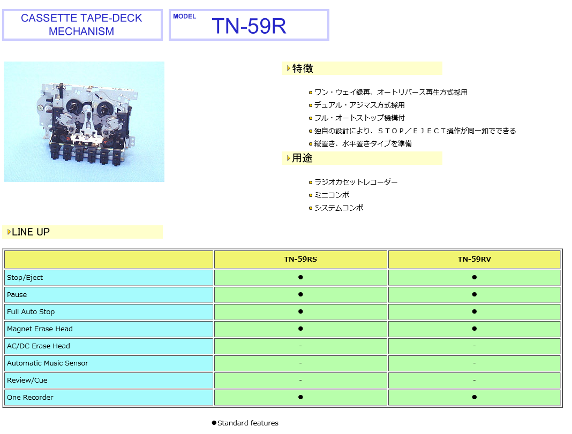Click the Review/Cue dash under TN-59RS

300,380
